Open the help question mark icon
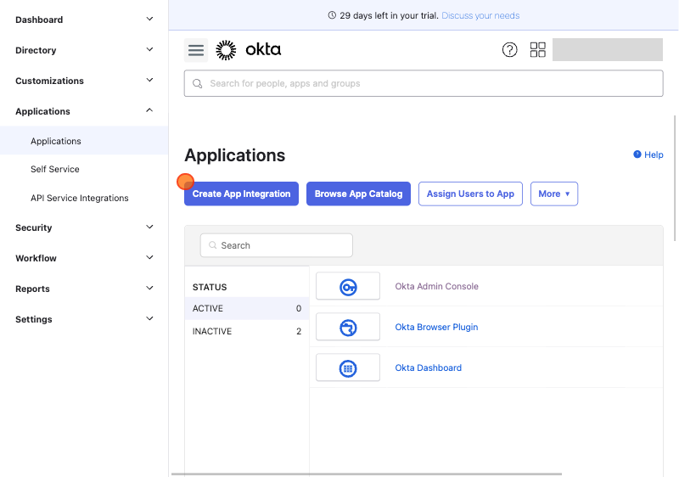Image resolution: width=679 pixels, height=477 pixels. tap(510, 50)
